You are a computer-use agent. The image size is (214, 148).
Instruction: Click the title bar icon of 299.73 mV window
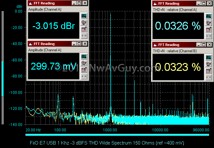click(x=31, y=44)
